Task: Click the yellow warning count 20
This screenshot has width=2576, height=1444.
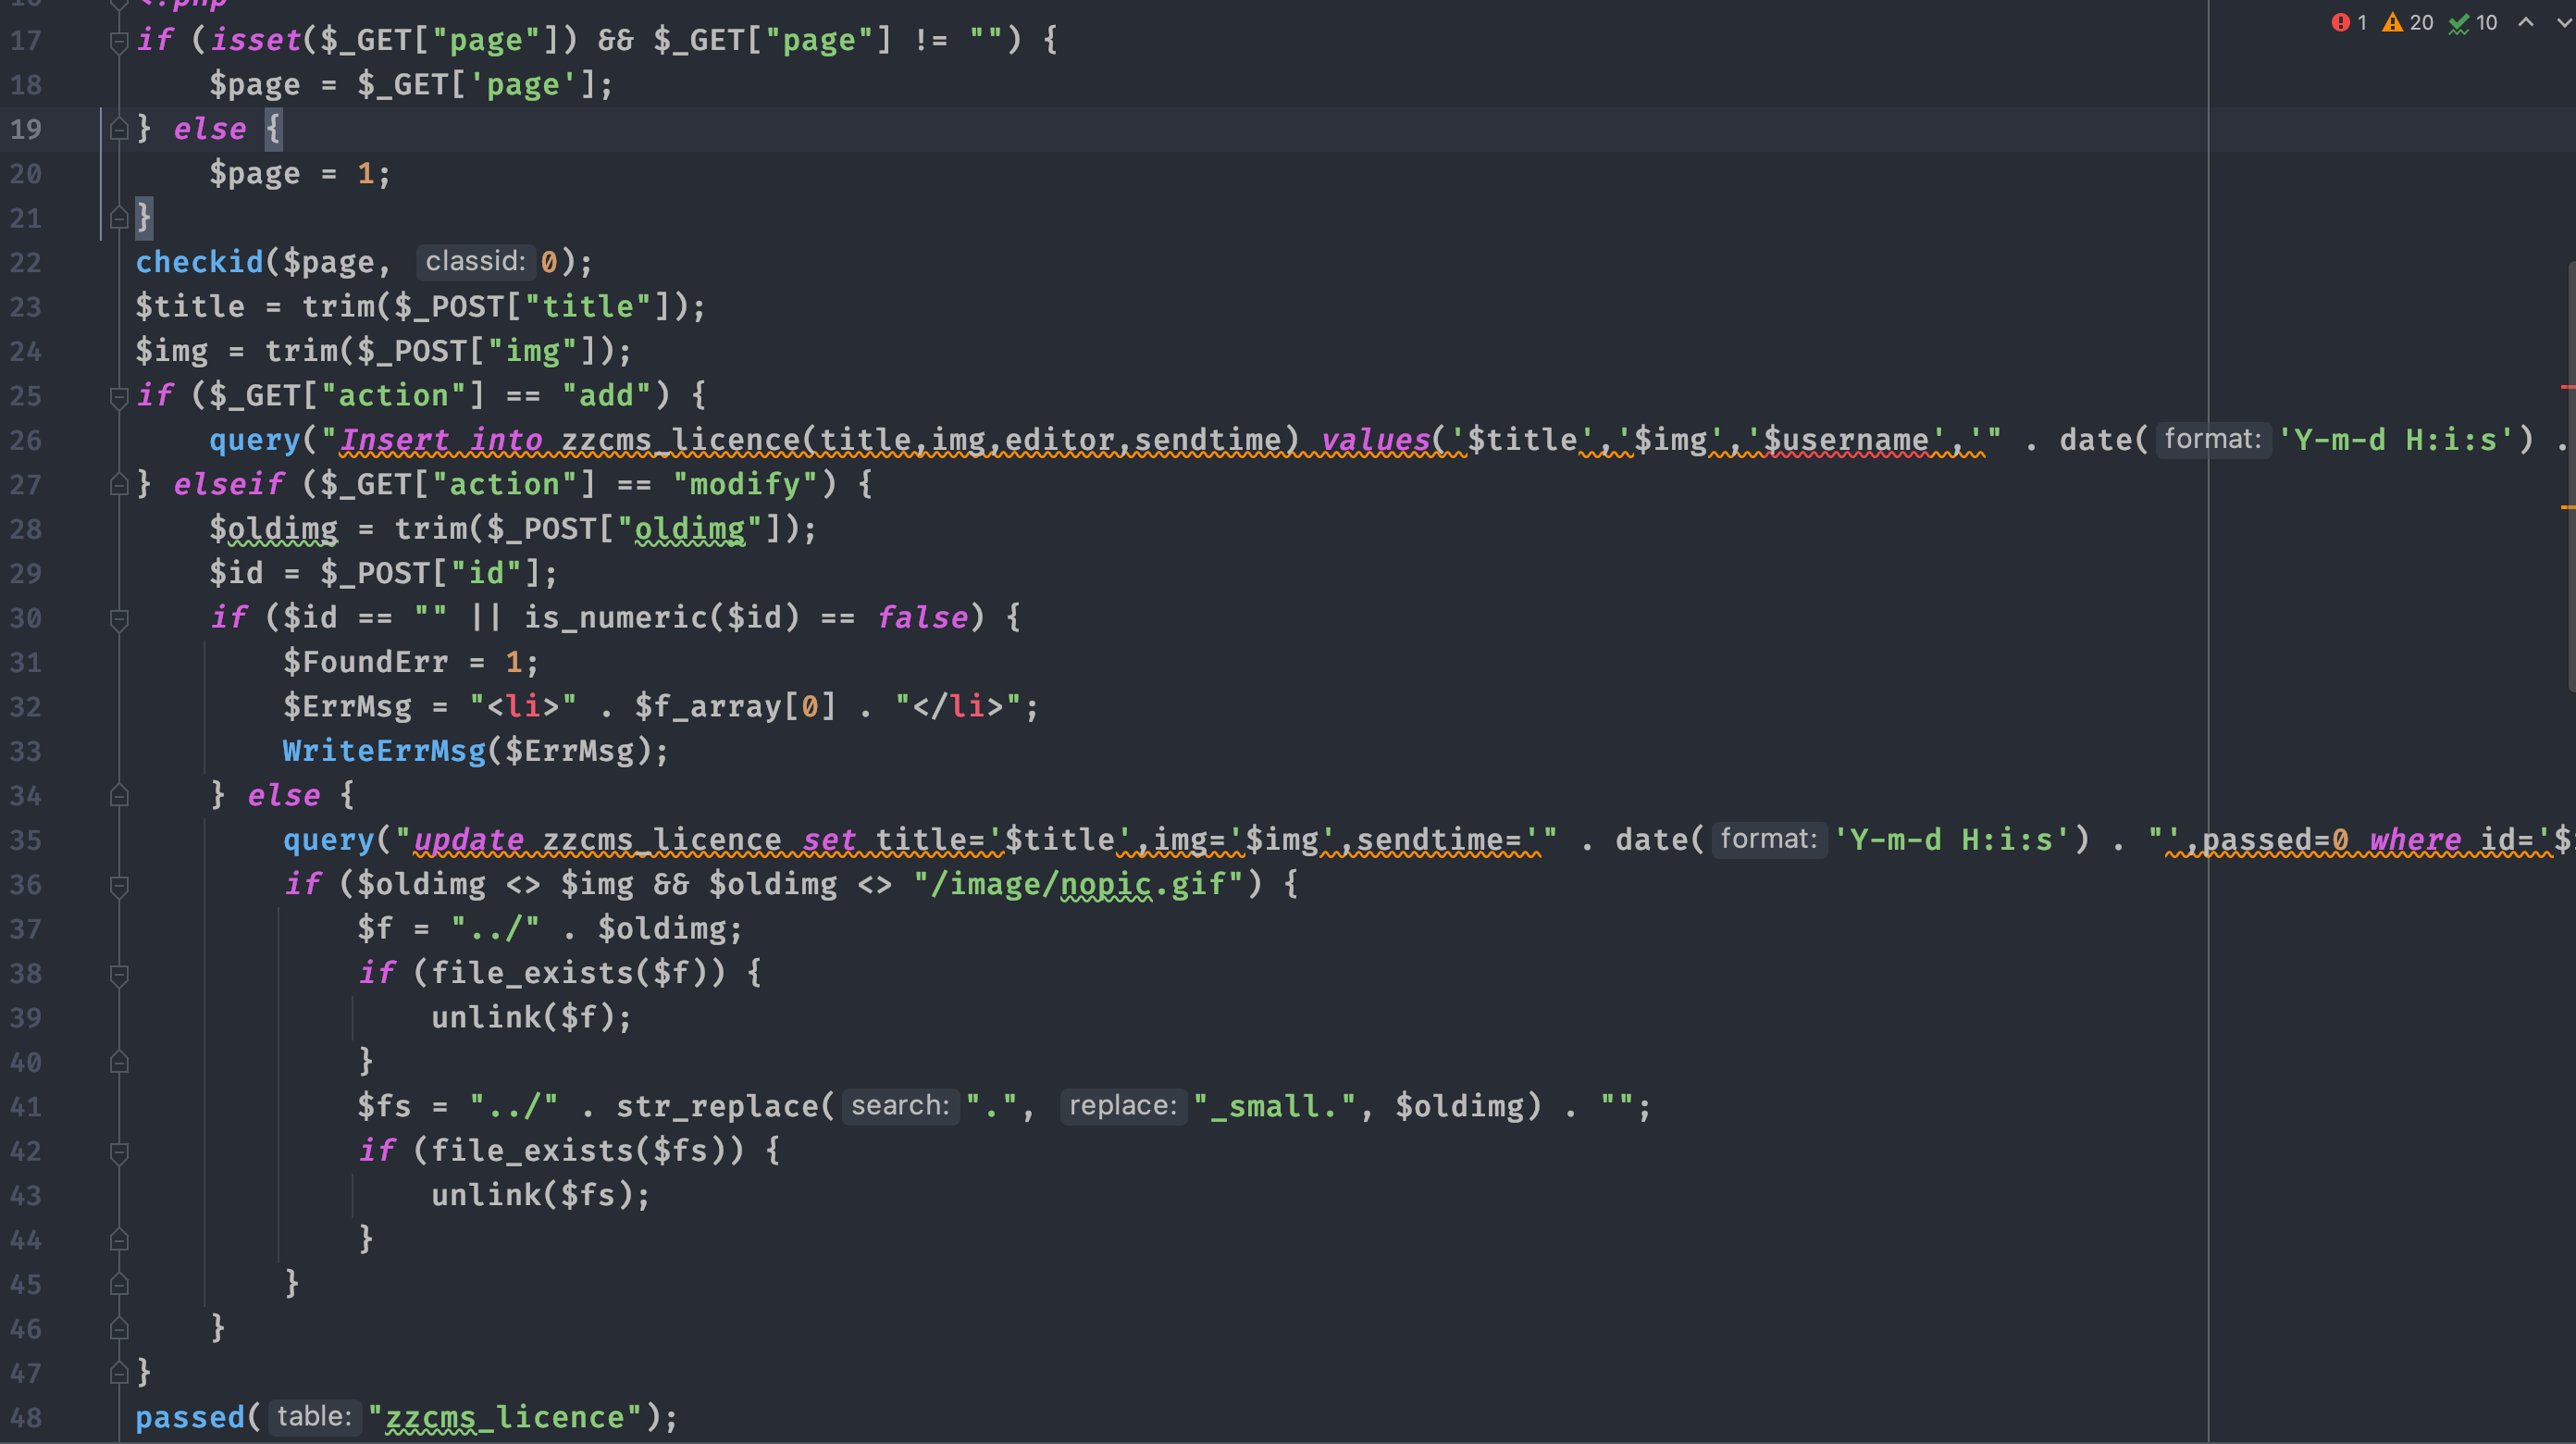Action: click(2407, 22)
